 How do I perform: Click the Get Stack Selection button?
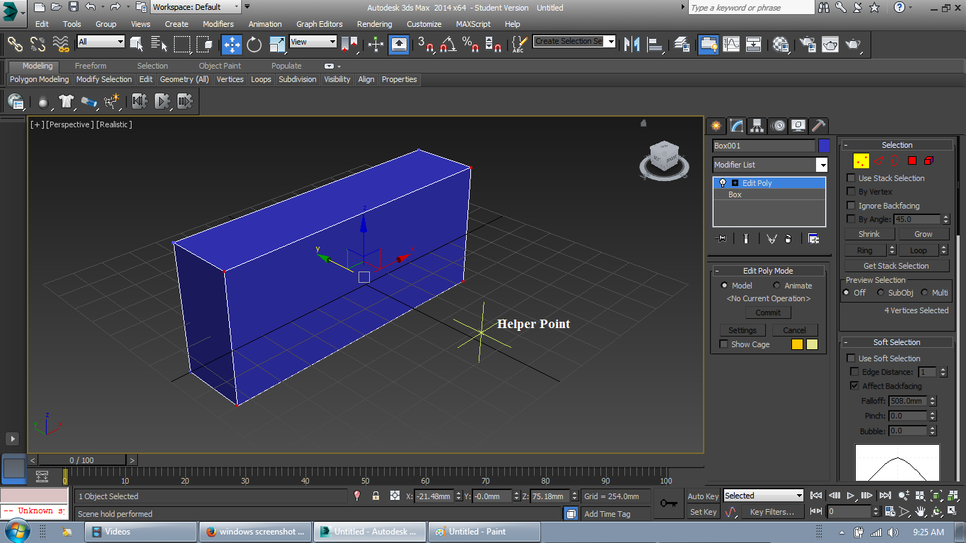tap(897, 266)
